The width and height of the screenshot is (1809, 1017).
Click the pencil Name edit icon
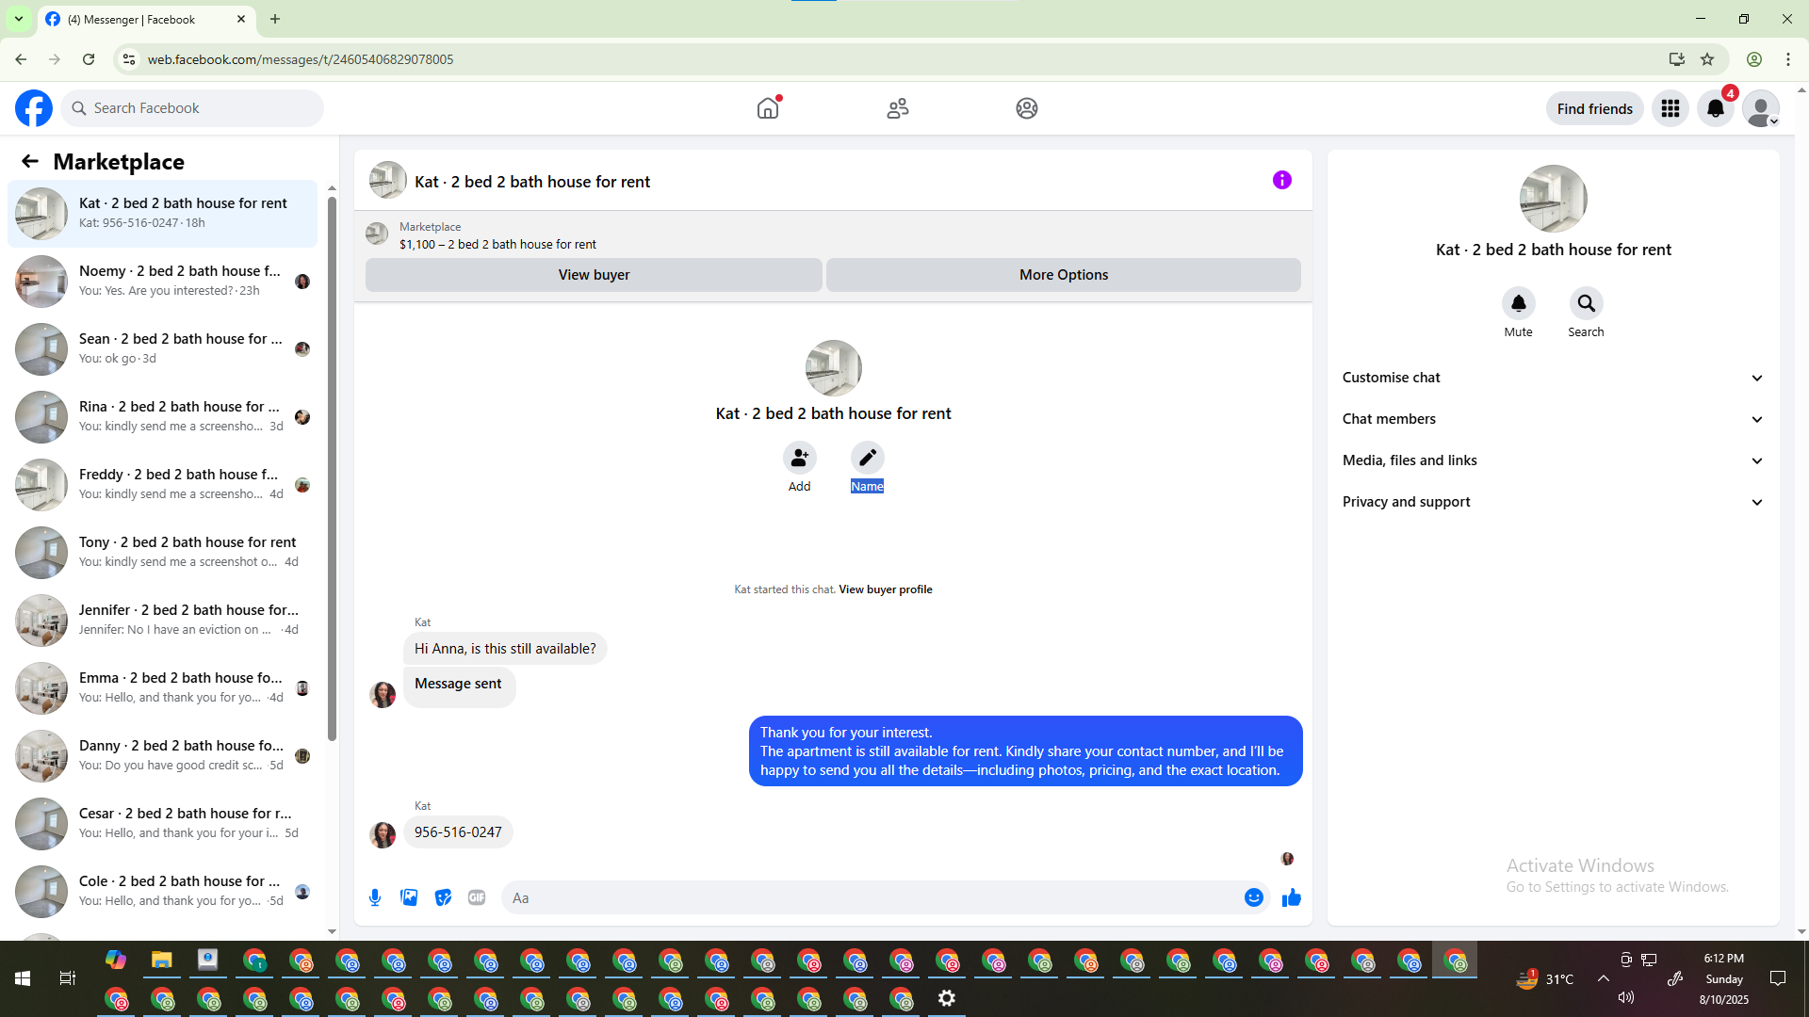[x=867, y=458]
